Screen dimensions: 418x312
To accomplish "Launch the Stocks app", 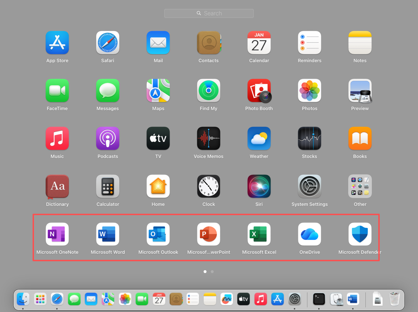I will pyautogui.click(x=310, y=139).
